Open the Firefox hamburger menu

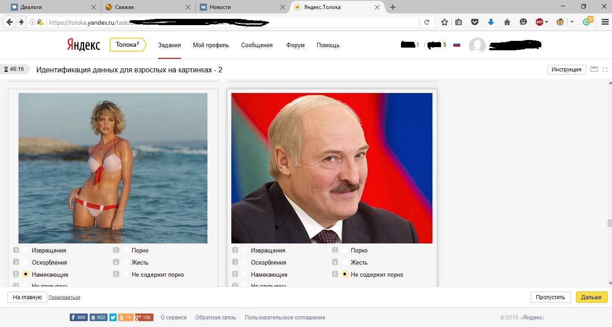pos(605,22)
